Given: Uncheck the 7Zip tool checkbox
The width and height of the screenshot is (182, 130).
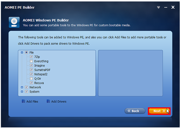Looking at the screenshot, I should 31,57.
